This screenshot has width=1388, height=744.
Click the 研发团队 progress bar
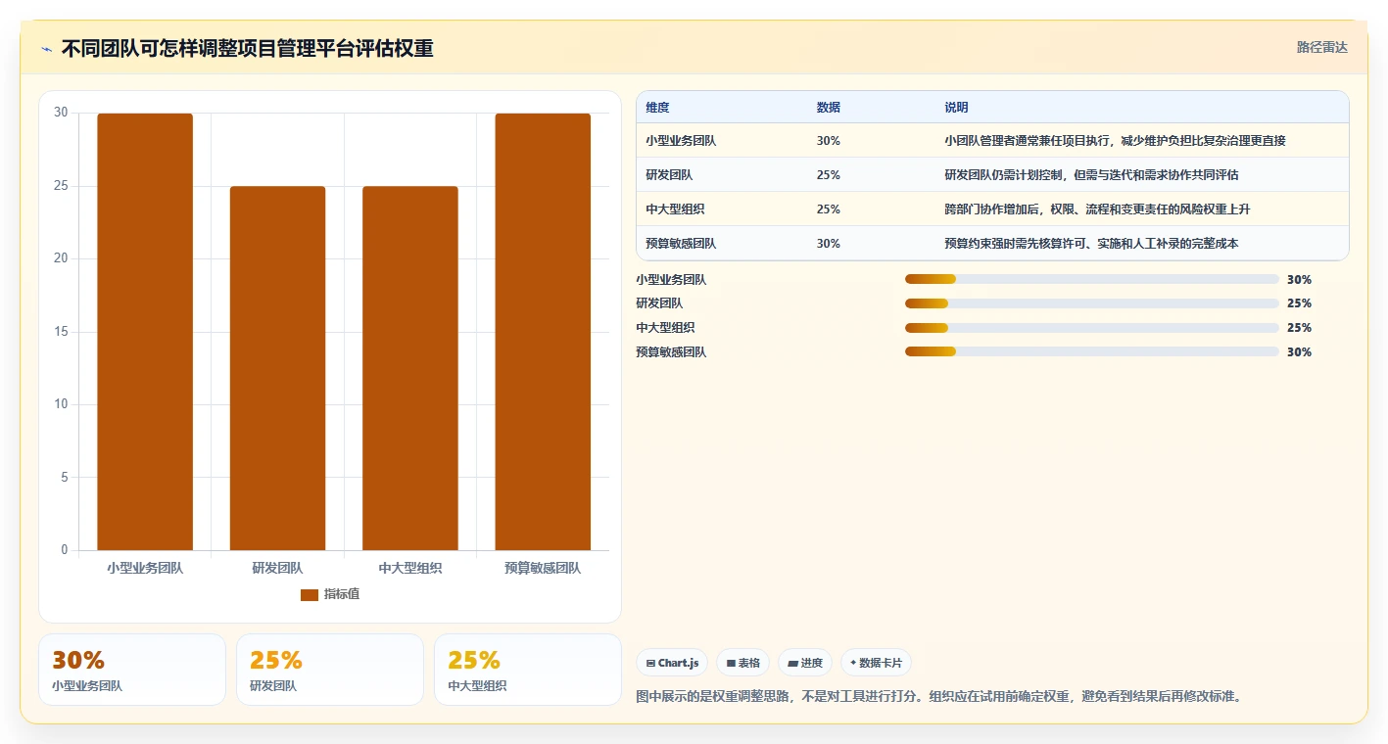[x=1092, y=303]
